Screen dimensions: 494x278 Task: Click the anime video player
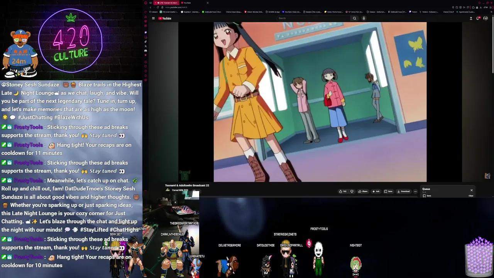pyautogui.click(x=320, y=102)
